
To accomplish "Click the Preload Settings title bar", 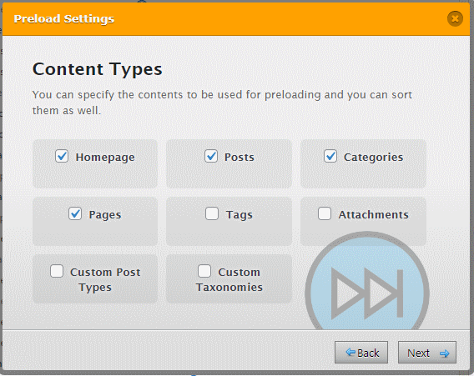I will point(236,19).
